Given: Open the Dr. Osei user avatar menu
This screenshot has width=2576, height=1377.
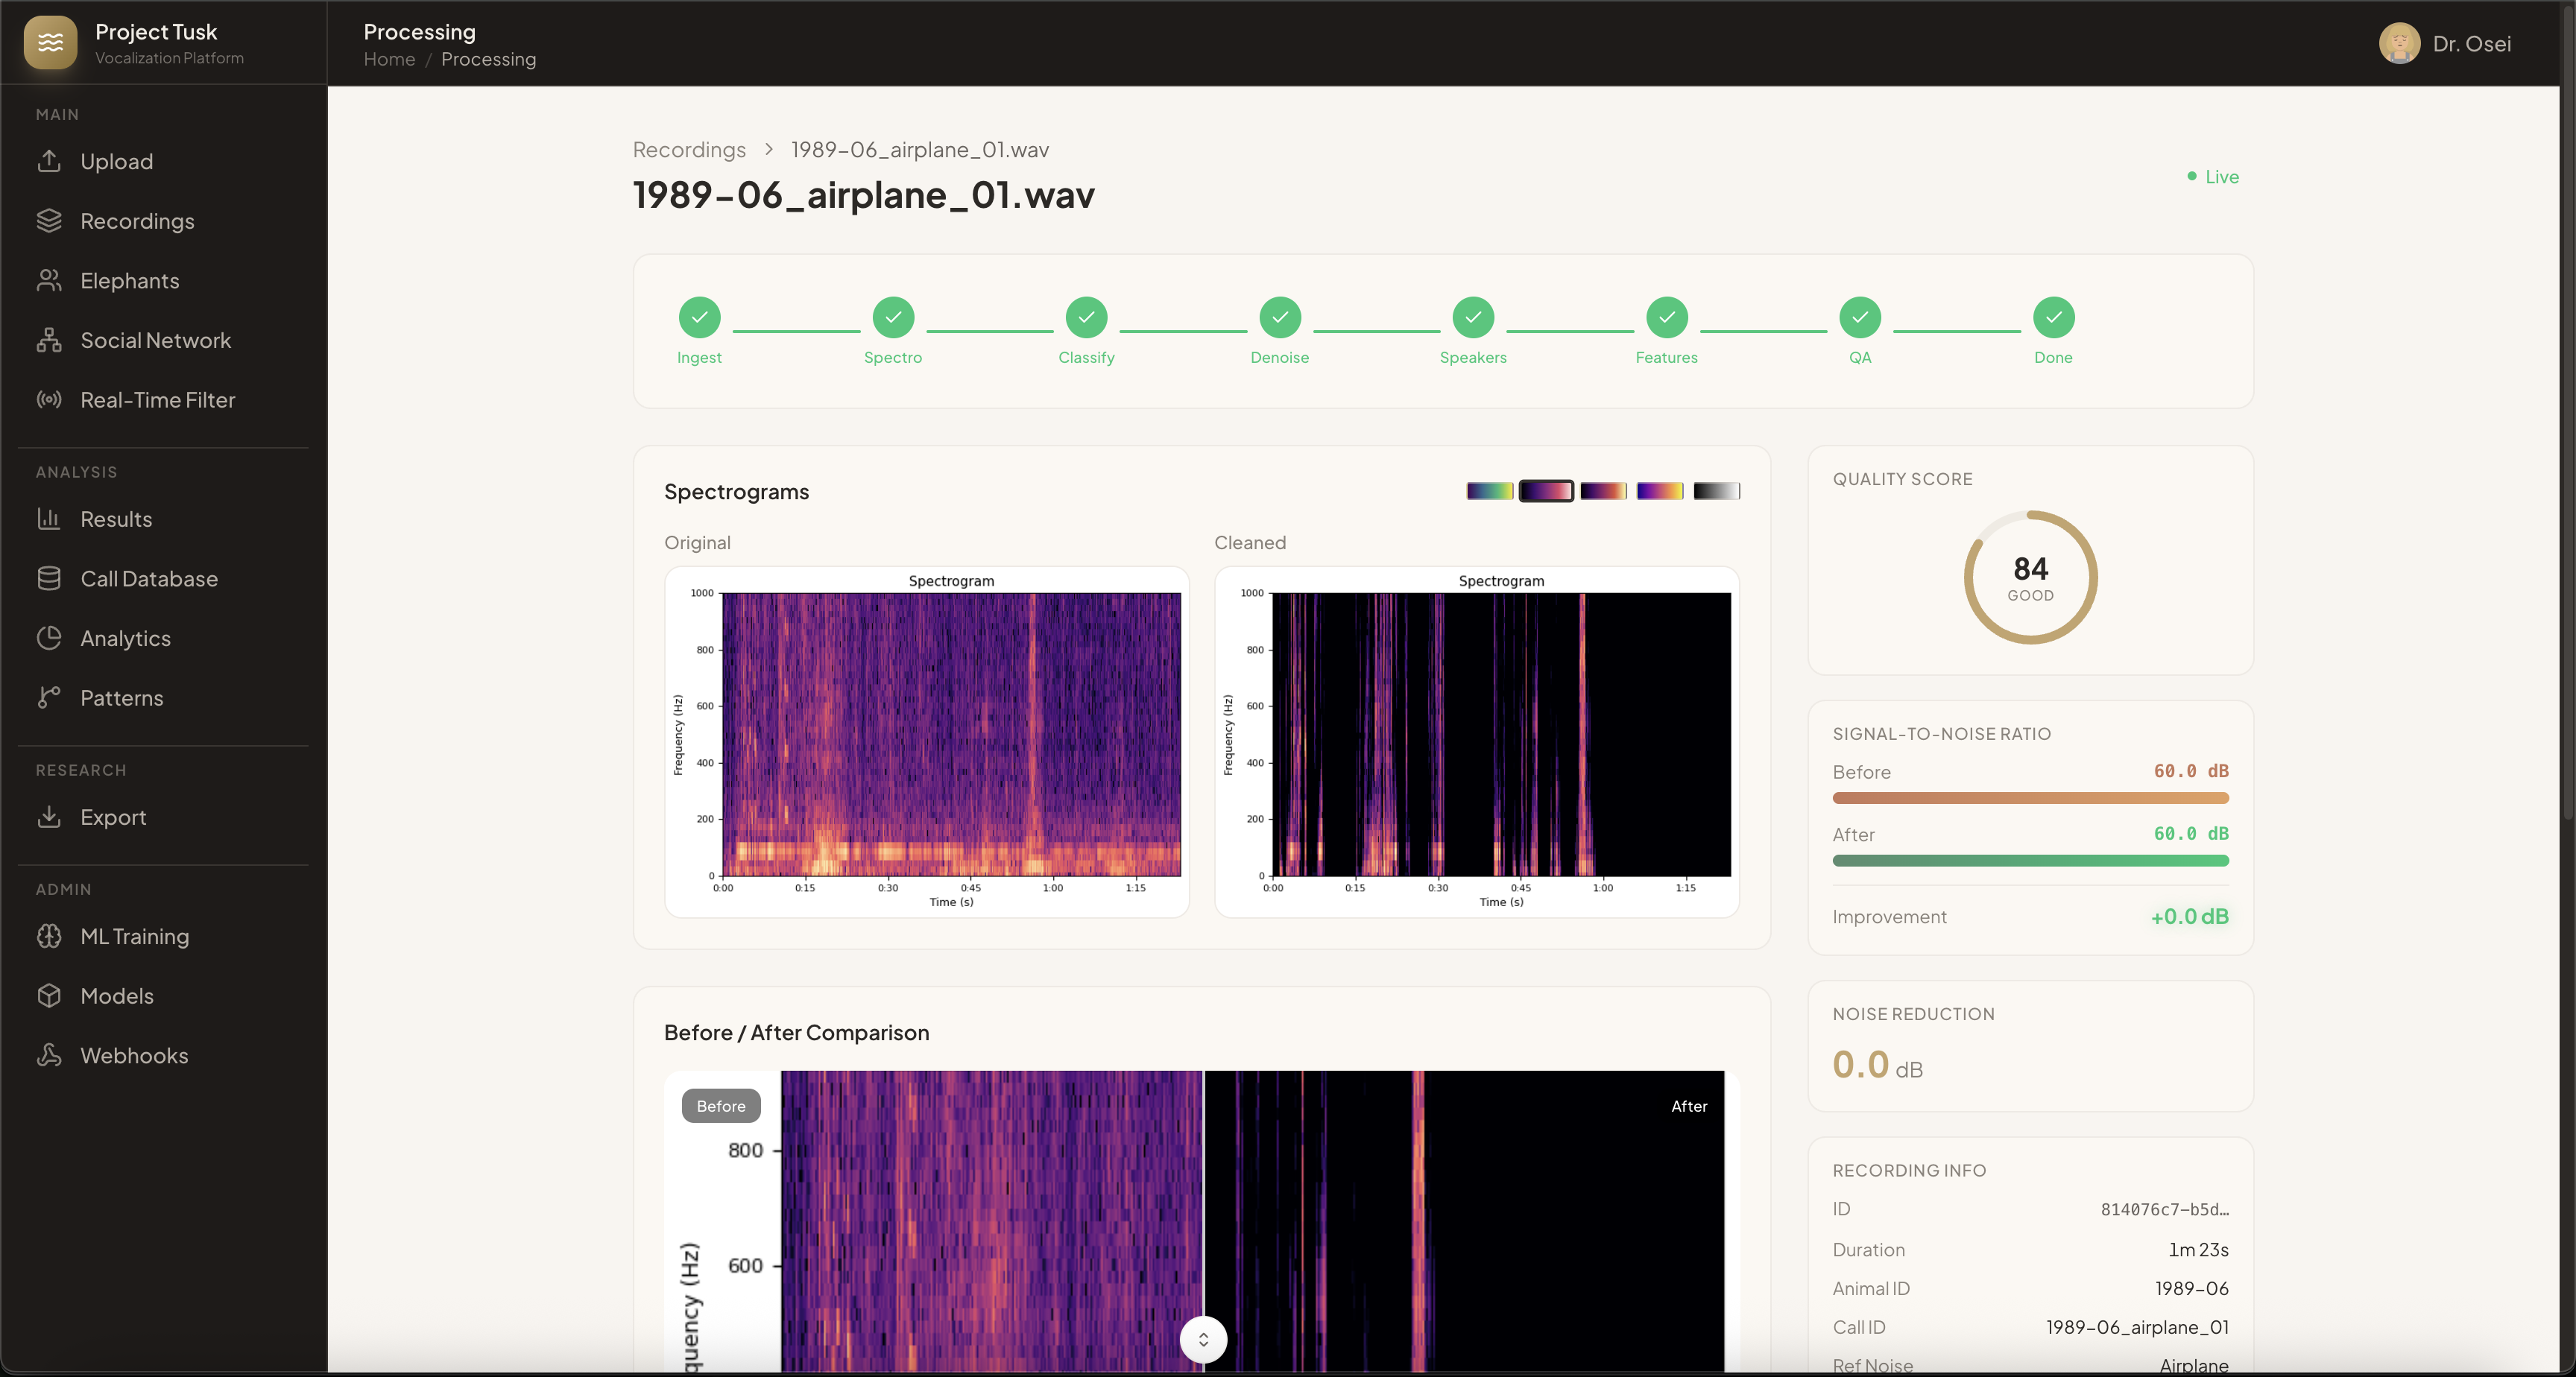Looking at the screenshot, I should [2399, 43].
